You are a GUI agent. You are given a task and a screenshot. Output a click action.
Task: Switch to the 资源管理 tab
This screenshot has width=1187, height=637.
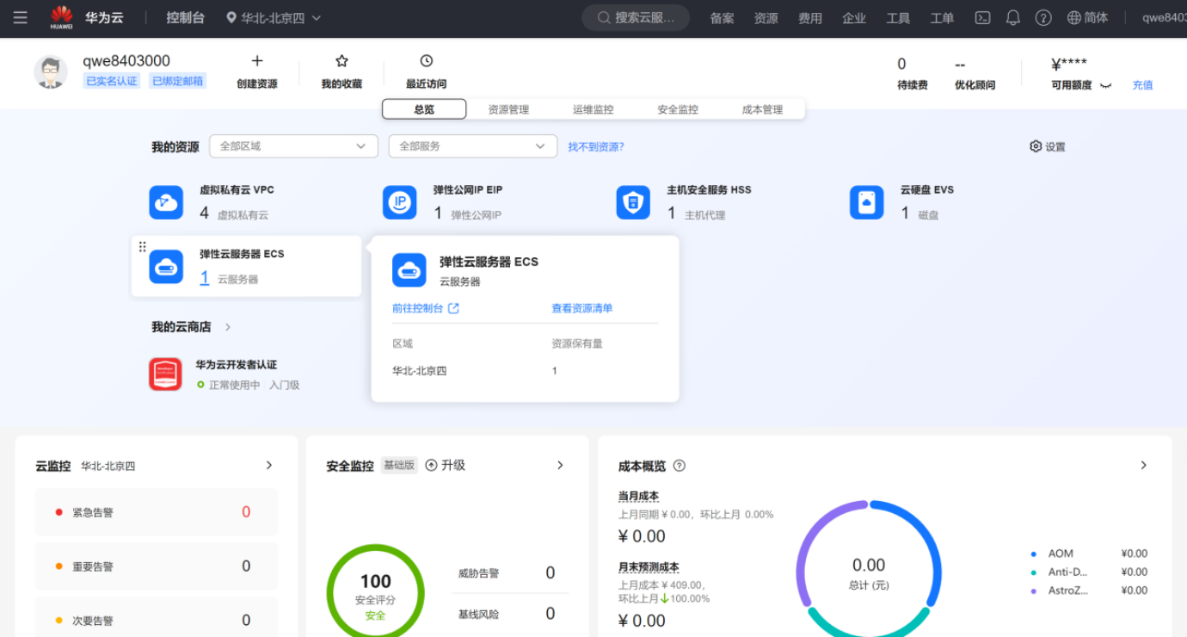[x=508, y=109]
